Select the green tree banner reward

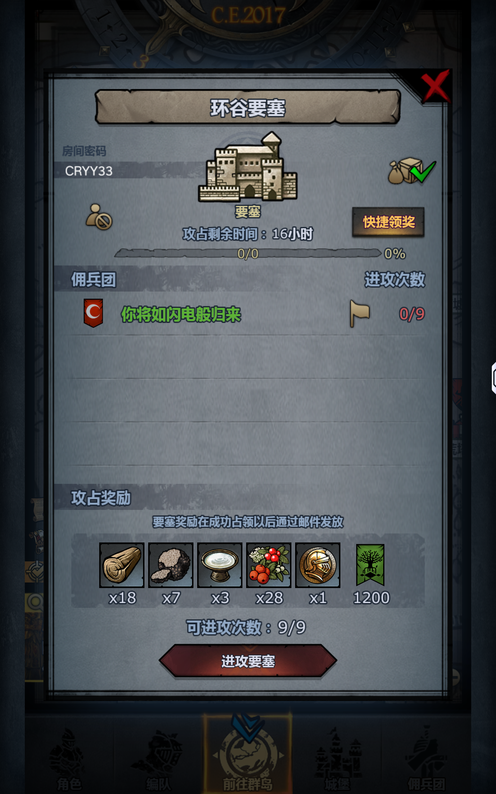pyautogui.click(x=370, y=565)
